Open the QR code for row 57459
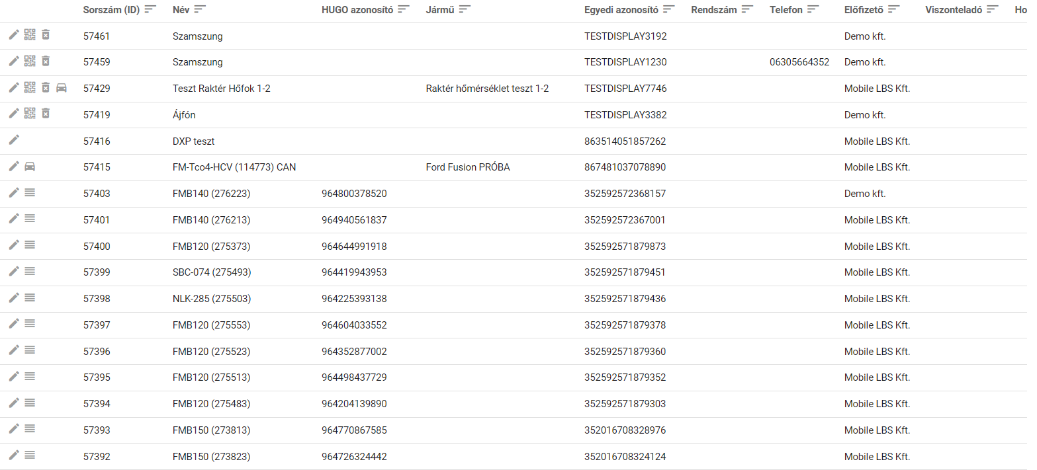This screenshot has width=1037, height=470. [30, 61]
